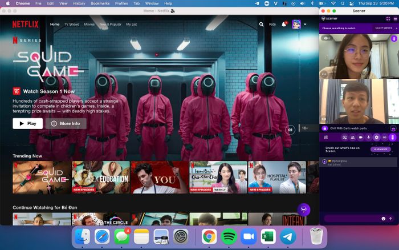The image size is (399, 250).
Task: Click 'Chill With Dan's watch party' title
Action: [x=348, y=128]
